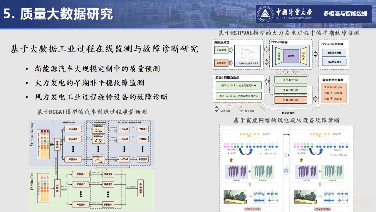
Task: Click the 初始学习阶段 pink label
Action: (x=251, y=209)
